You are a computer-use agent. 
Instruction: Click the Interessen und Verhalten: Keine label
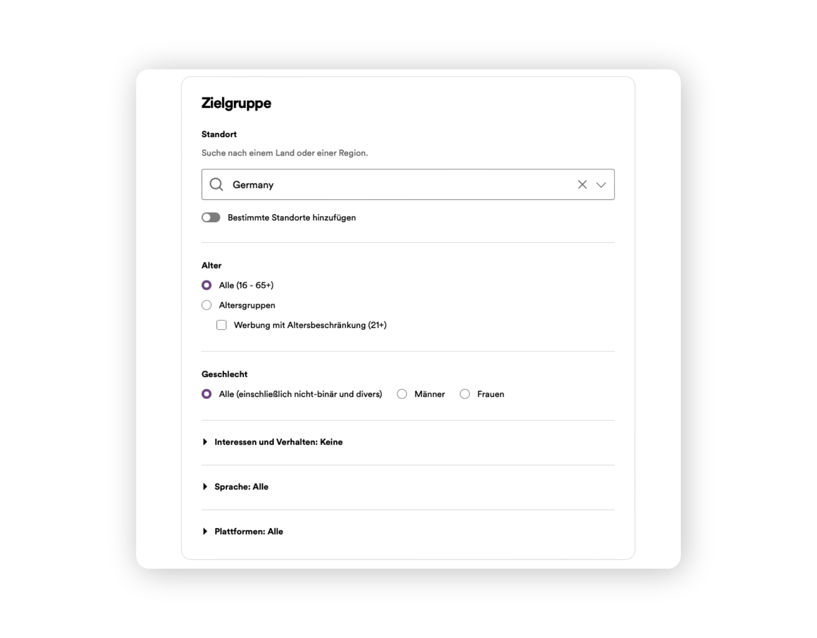click(278, 442)
